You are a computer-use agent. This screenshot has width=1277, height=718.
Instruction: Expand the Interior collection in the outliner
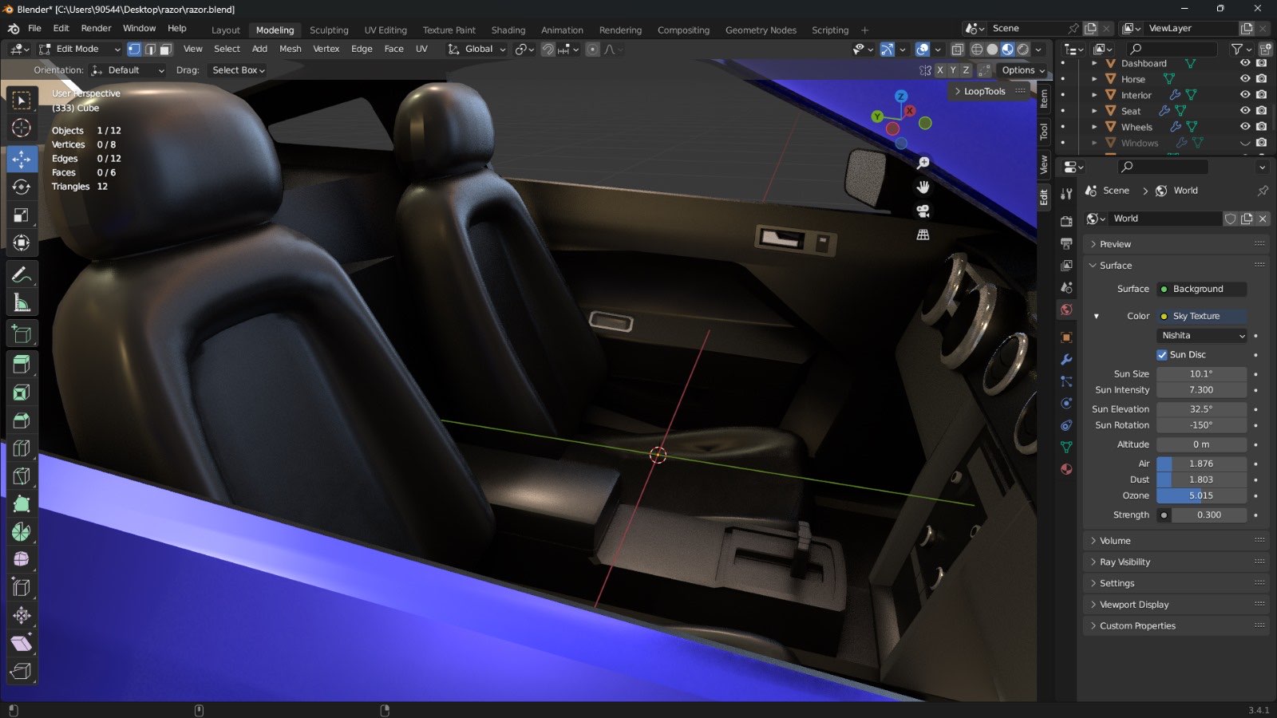[x=1094, y=95]
